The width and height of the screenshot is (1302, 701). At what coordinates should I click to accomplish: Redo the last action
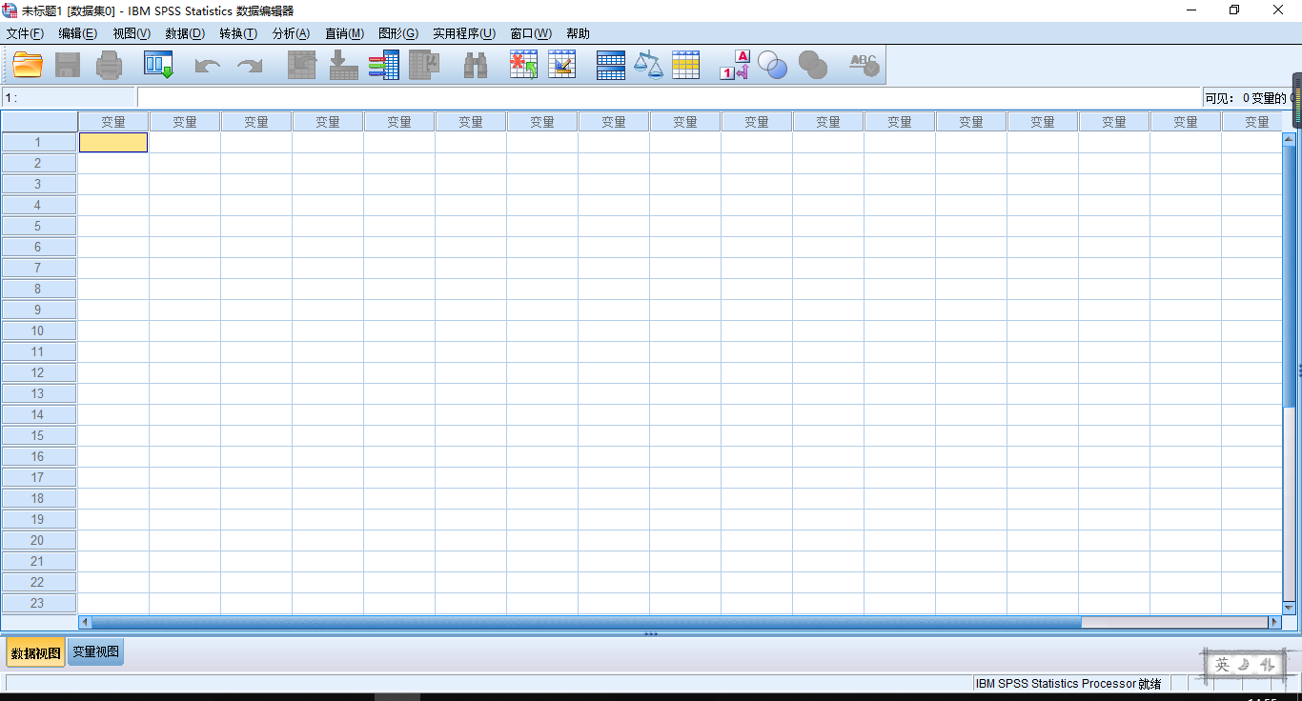248,64
